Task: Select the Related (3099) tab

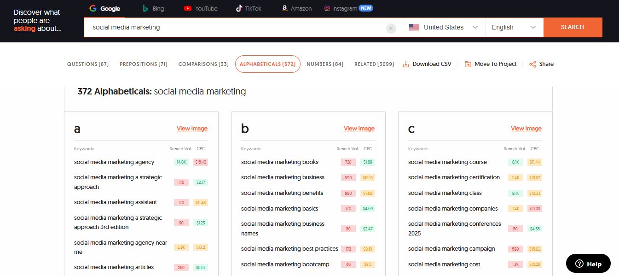Action: (374, 64)
